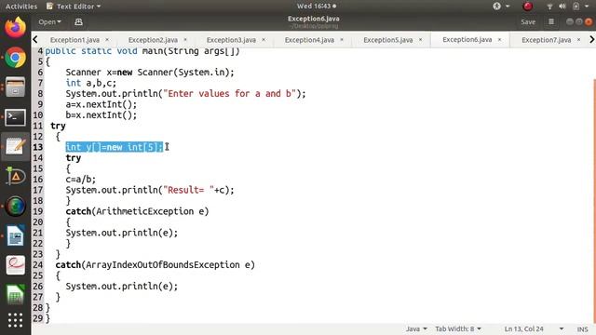Switch to the Exception7.java tab
596x335 pixels.
click(547, 40)
